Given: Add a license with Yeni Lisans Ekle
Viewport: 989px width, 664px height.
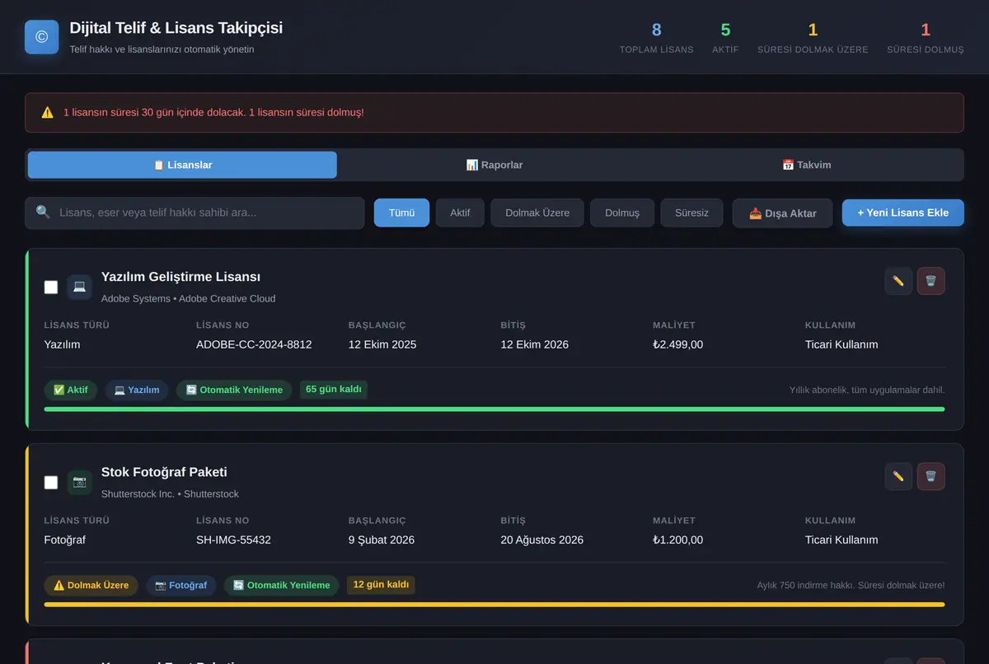Looking at the screenshot, I should (903, 213).
